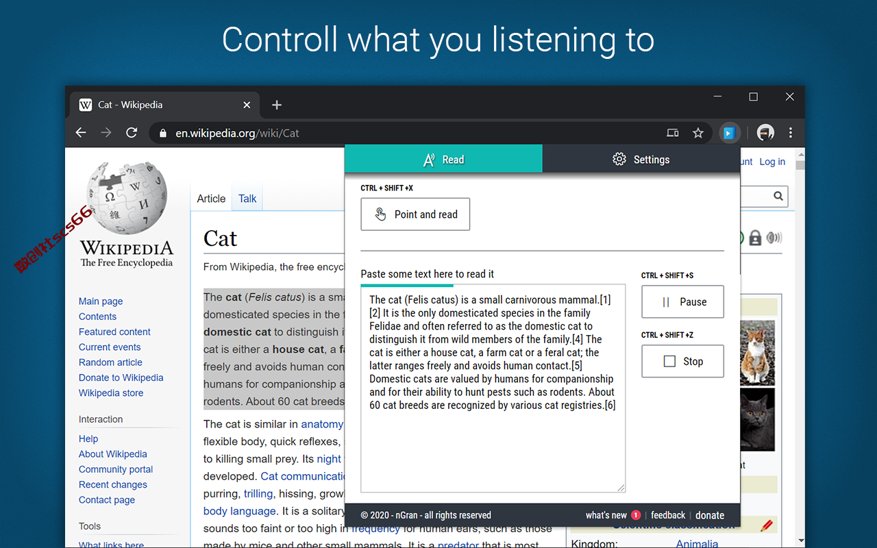This screenshot has width=877, height=548.
Task: Click the Point and read button
Action: (x=415, y=214)
